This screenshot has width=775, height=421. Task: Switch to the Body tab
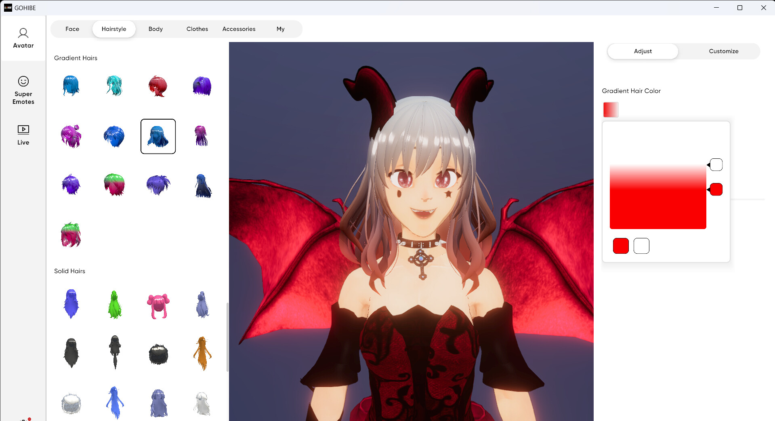(155, 29)
